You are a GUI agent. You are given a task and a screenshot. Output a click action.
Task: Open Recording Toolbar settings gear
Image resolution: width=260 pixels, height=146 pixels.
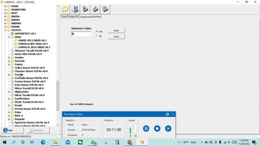point(167,114)
